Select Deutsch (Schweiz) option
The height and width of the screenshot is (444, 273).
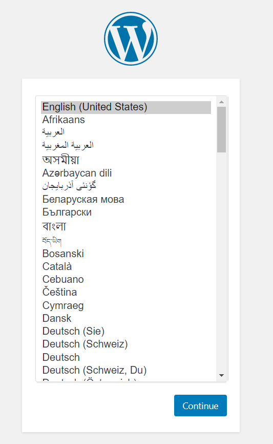[126, 344]
